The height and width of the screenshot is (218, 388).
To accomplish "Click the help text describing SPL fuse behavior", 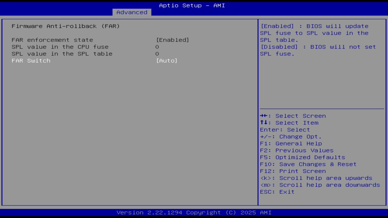I will pyautogui.click(x=318, y=40).
